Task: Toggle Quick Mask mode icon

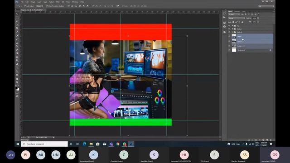Action: click(17, 93)
